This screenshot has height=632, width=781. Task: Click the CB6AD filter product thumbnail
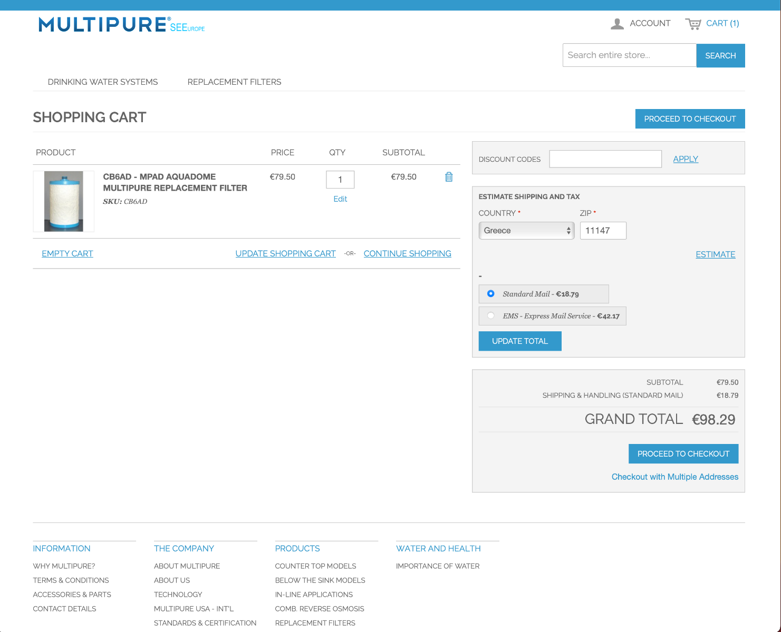64,201
